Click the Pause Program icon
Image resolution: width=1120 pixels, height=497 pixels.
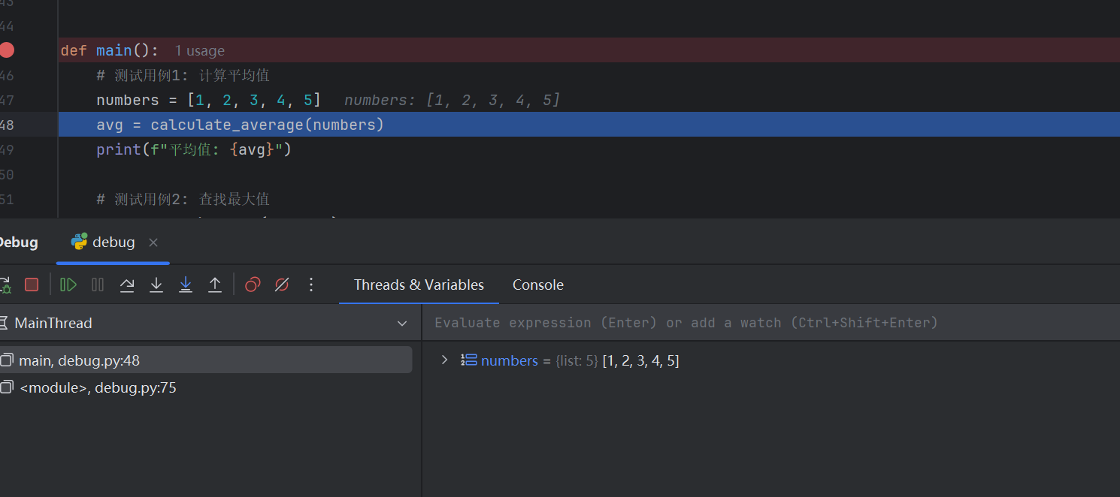tap(98, 285)
